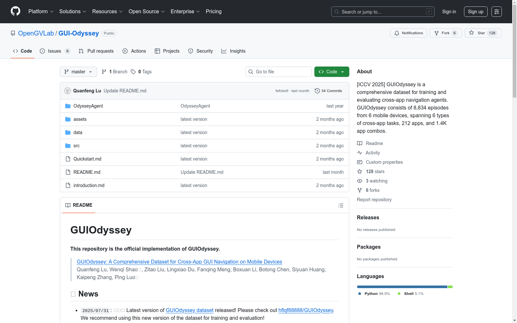The image size is (517, 323).
Task: Open the src folder
Action: click(77, 146)
